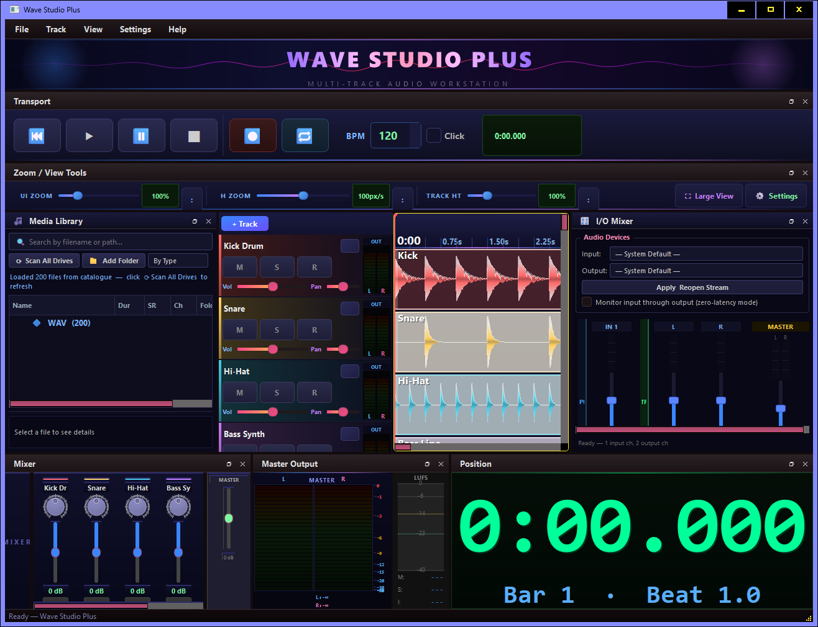This screenshot has height=627, width=818.
Task: Pause playback in the Transport panel
Action: click(142, 136)
